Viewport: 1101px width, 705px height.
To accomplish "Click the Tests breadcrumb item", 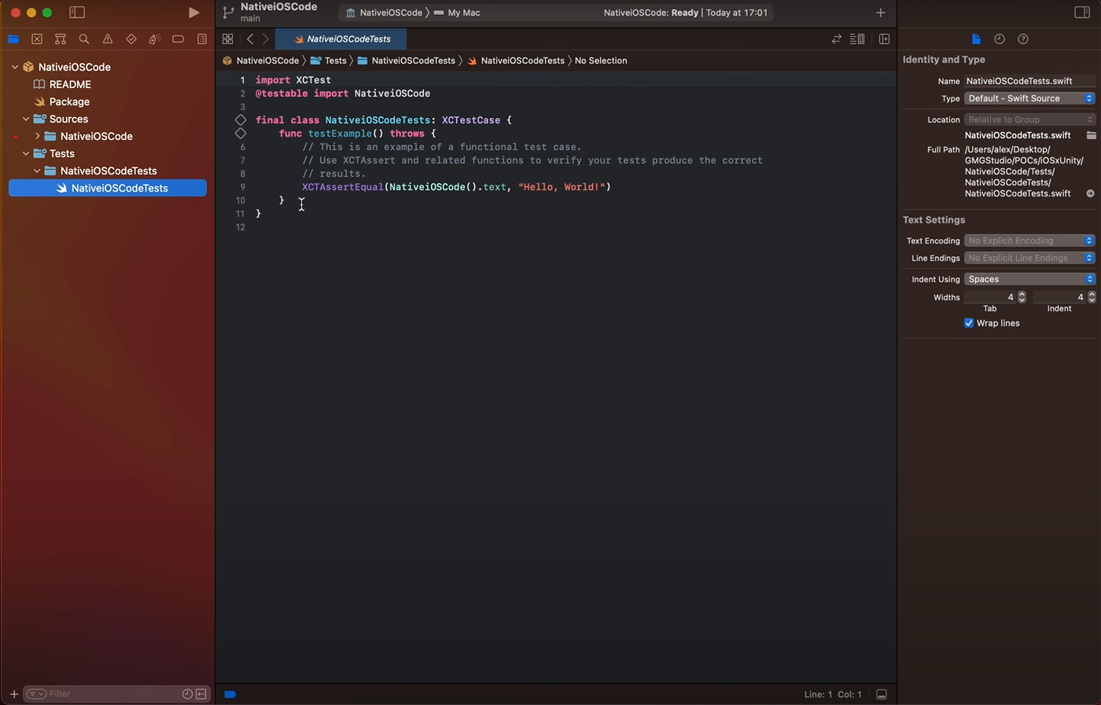I will pos(329,61).
